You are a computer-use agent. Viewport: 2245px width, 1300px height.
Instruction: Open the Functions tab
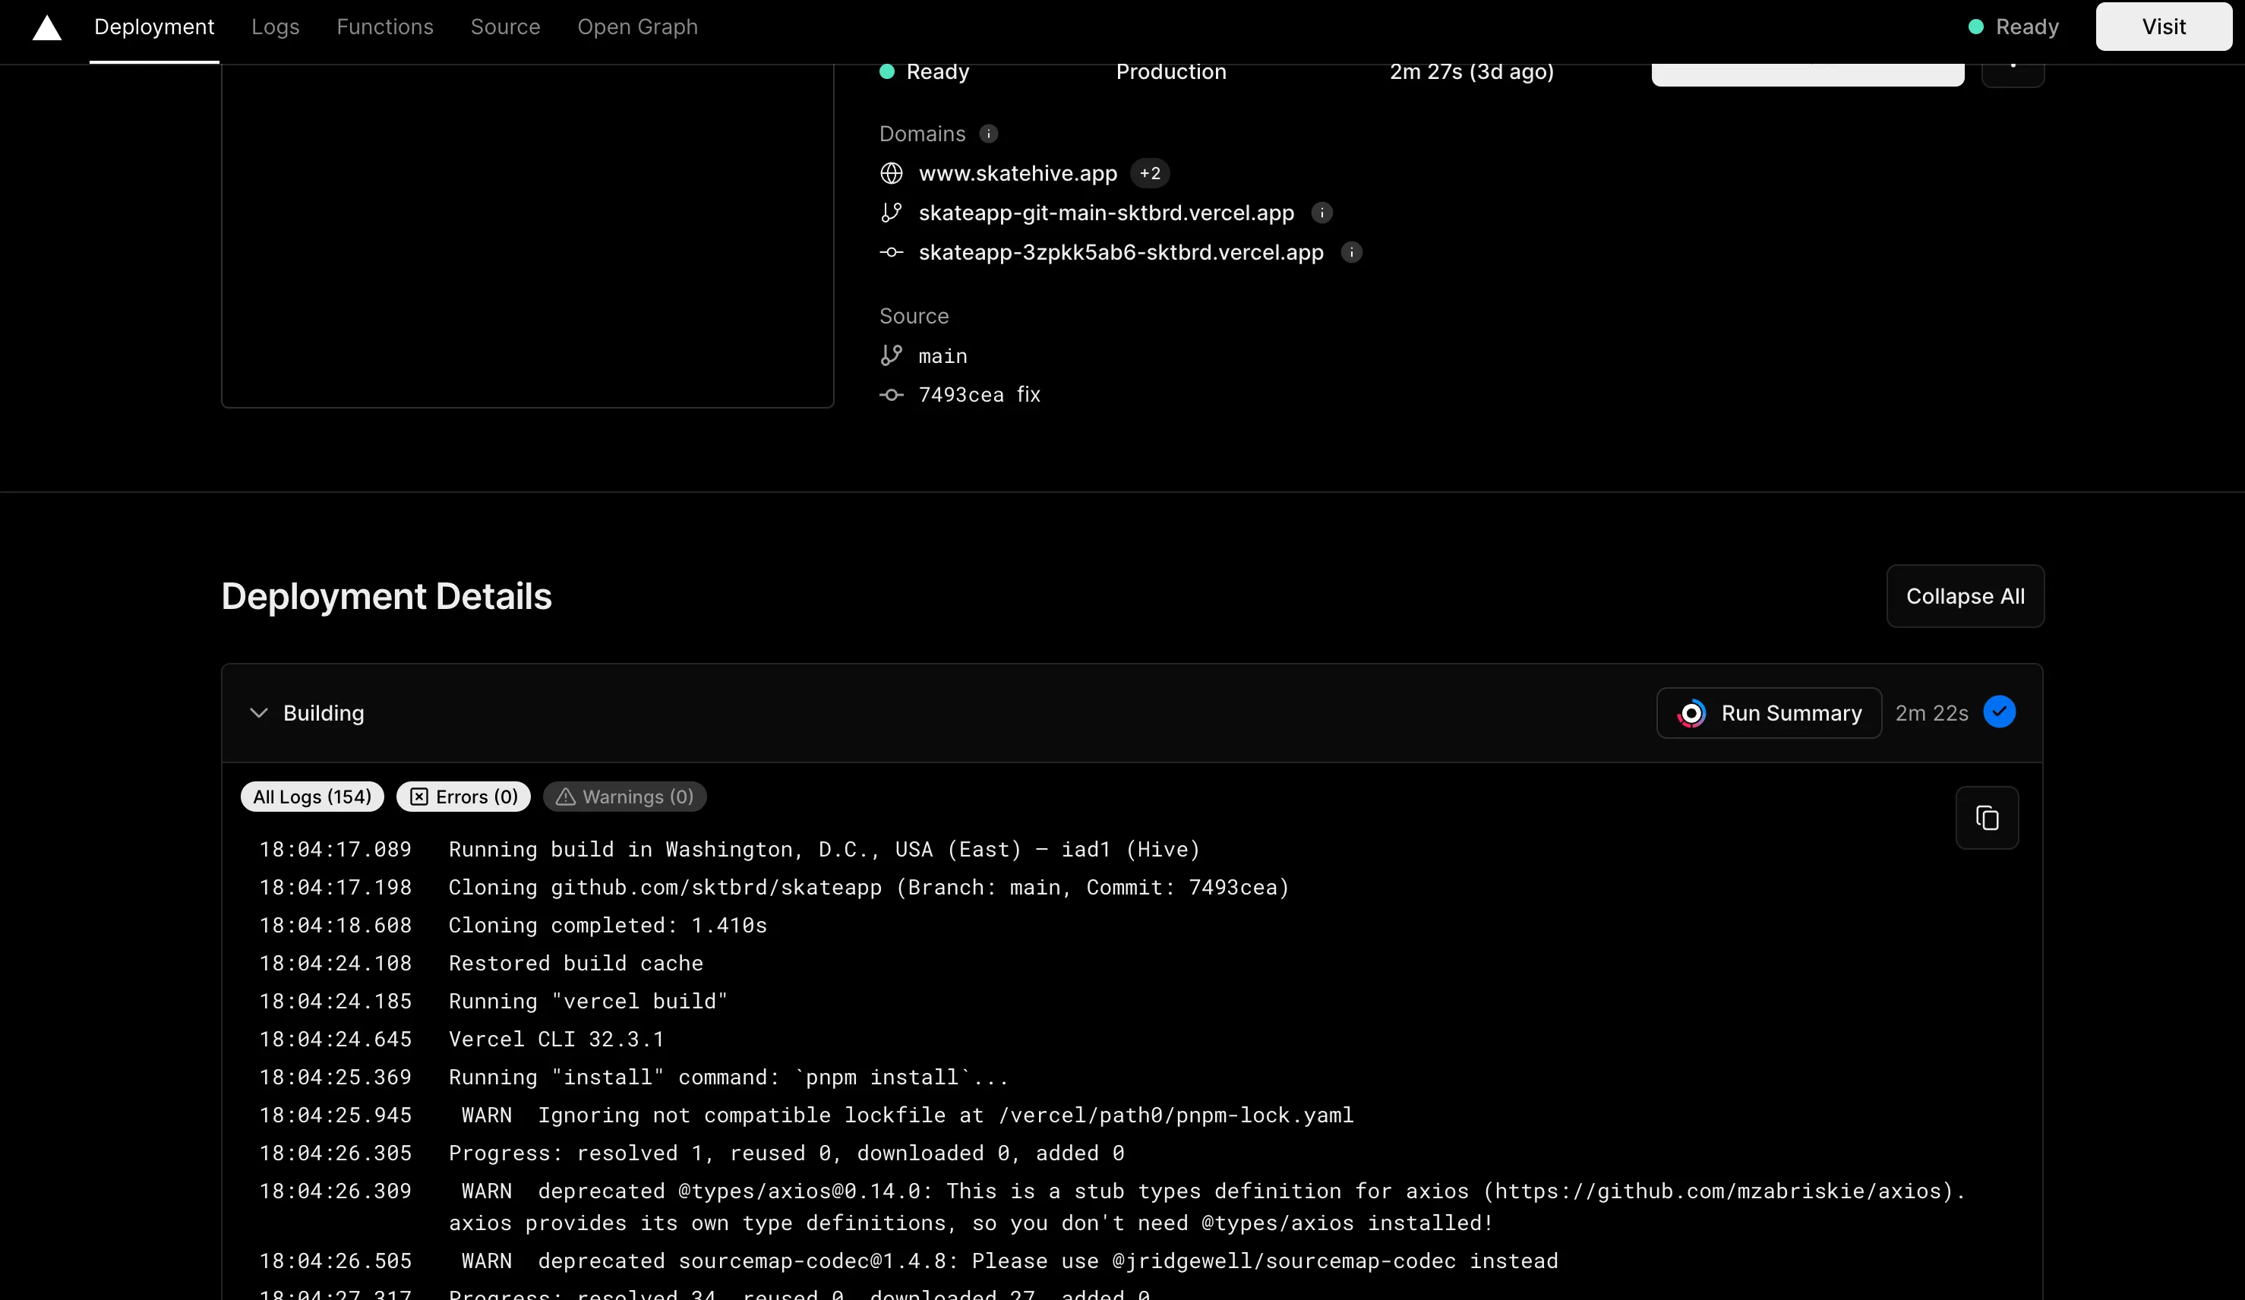coord(385,27)
